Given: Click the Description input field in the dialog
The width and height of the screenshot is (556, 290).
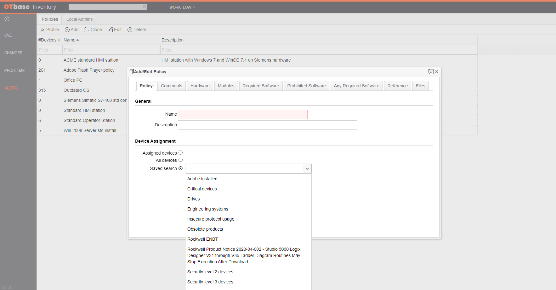Looking at the screenshot, I should (268, 125).
